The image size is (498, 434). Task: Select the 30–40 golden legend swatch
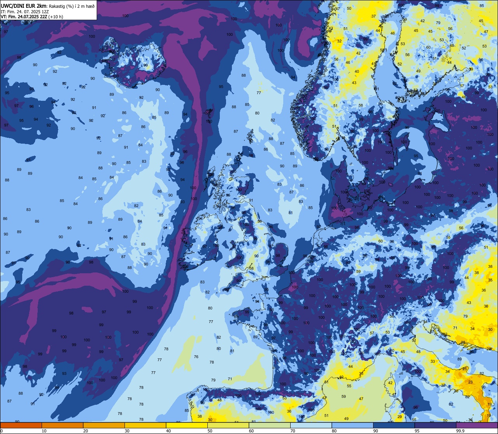click(145, 425)
